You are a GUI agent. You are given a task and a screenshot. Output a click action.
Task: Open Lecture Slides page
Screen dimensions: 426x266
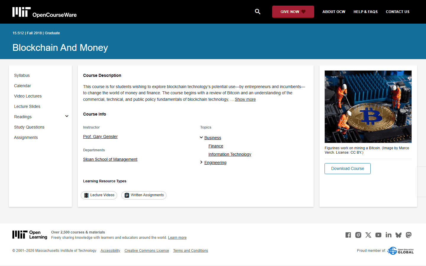pyautogui.click(x=27, y=106)
